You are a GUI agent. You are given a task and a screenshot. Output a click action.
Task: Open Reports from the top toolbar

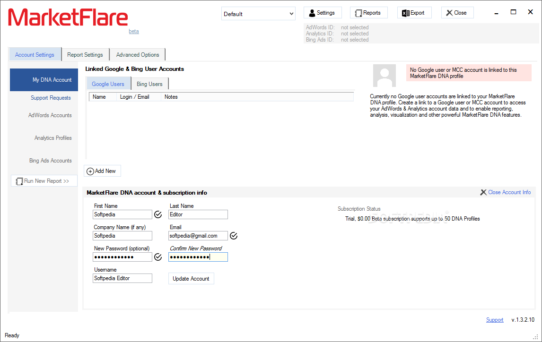point(369,13)
